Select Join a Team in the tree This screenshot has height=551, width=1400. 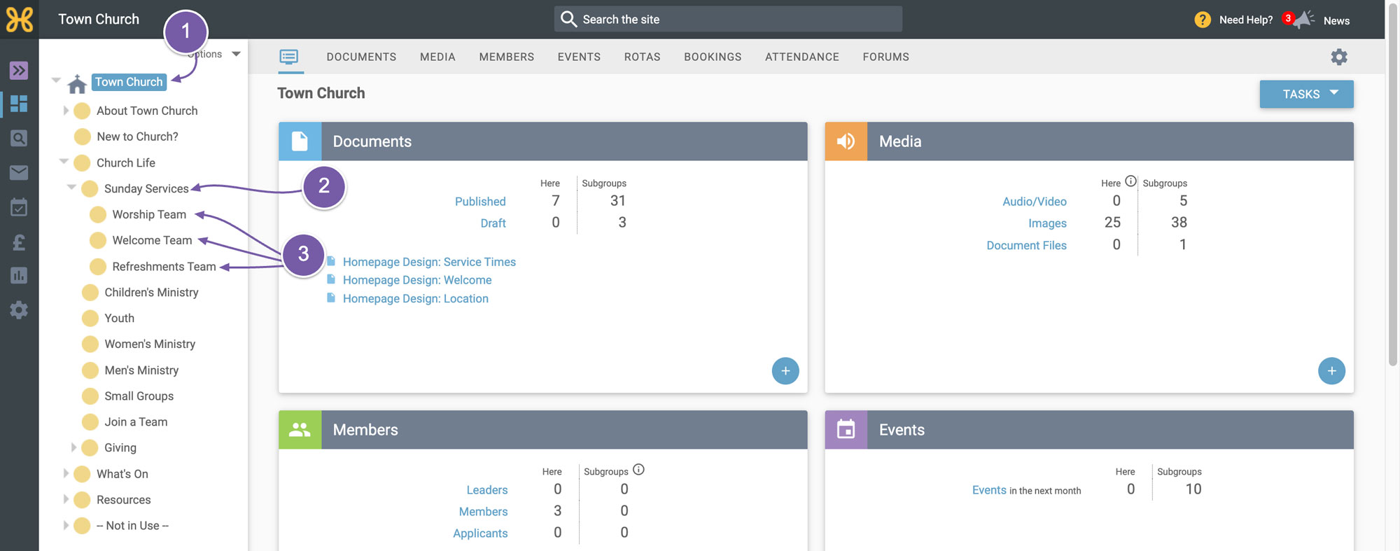(136, 422)
